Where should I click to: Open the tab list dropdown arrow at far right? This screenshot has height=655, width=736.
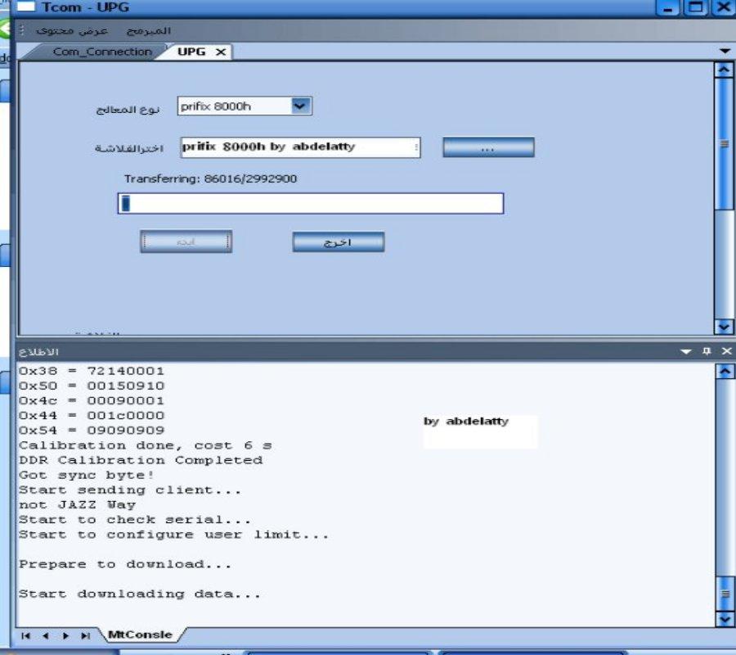coord(725,52)
